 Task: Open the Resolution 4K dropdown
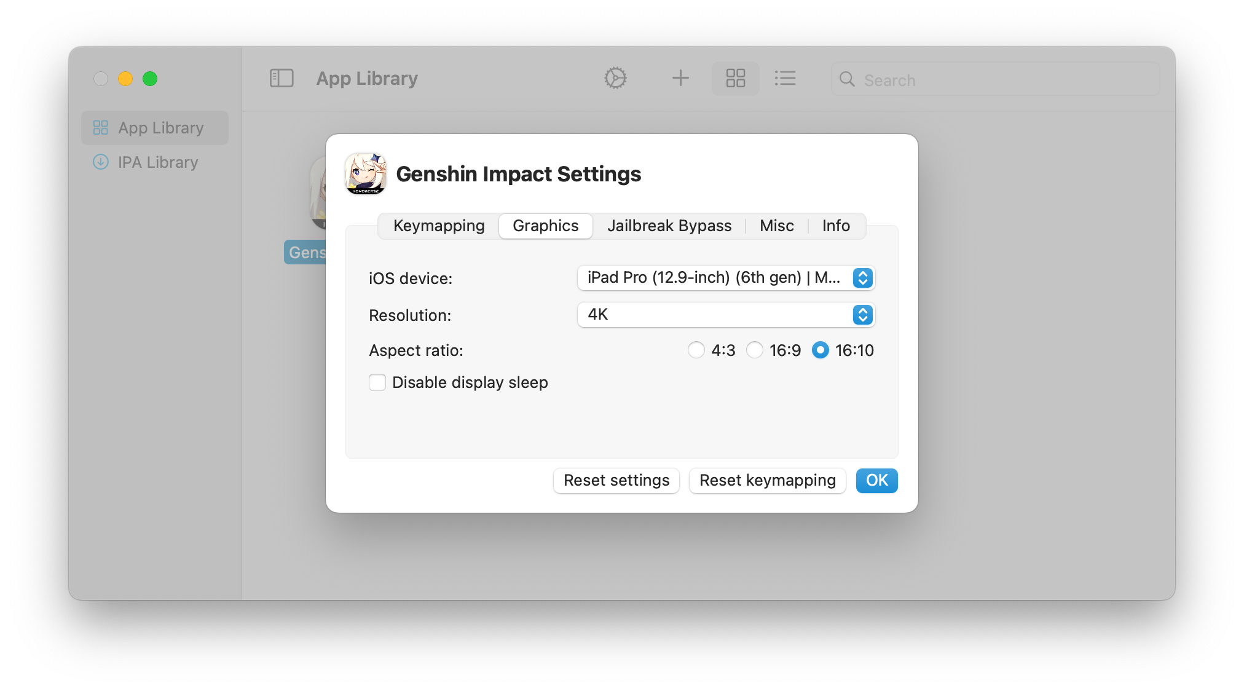coord(726,315)
